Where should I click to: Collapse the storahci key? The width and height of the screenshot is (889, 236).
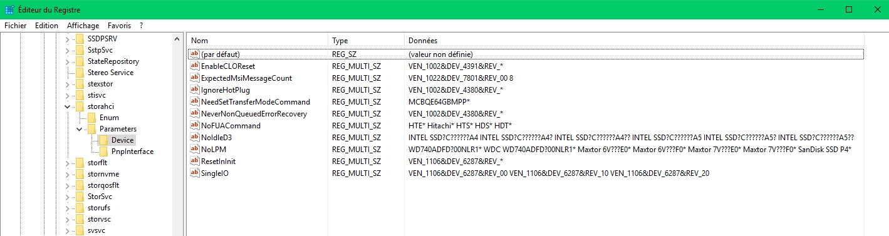click(x=67, y=106)
